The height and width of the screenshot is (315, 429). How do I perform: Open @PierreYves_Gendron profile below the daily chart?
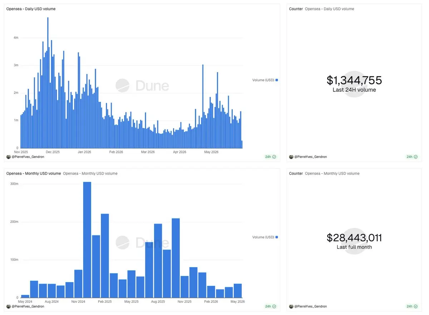click(x=28, y=157)
